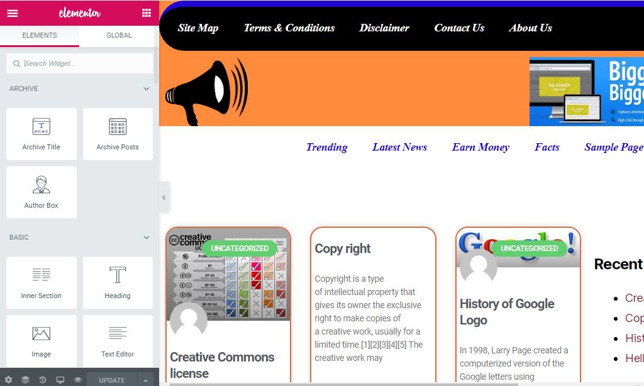This screenshot has width=644, height=386.
Task: Click the Creative Commons license thumbnail
Action: click(x=228, y=274)
